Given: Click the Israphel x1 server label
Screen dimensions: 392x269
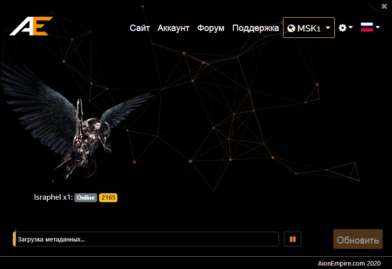Looking at the screenshot, I should 53,197.
